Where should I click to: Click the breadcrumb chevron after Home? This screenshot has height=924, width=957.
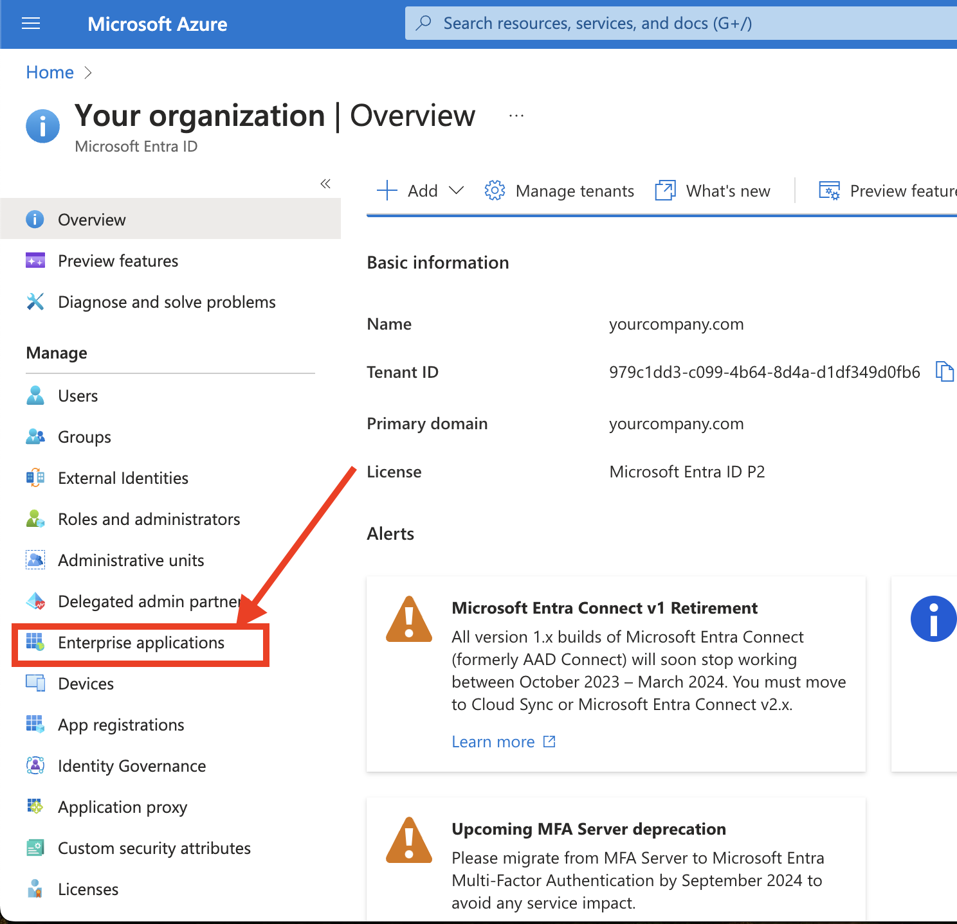coord(88,73)
